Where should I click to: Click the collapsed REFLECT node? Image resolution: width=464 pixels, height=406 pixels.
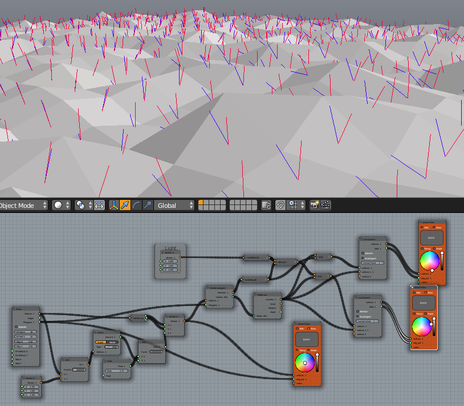(x=286, y=262)
